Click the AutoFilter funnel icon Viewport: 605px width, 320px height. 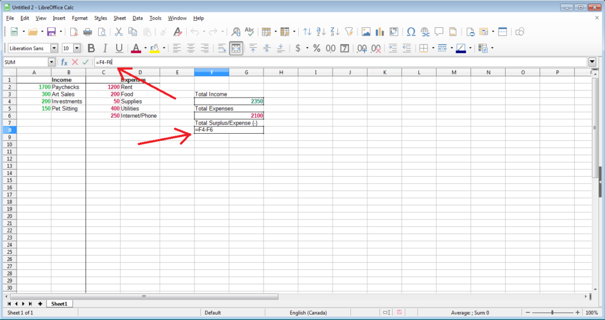coord(349,32)
